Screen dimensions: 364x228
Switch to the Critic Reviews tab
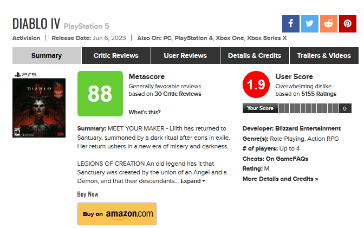(x=115, y=56)
